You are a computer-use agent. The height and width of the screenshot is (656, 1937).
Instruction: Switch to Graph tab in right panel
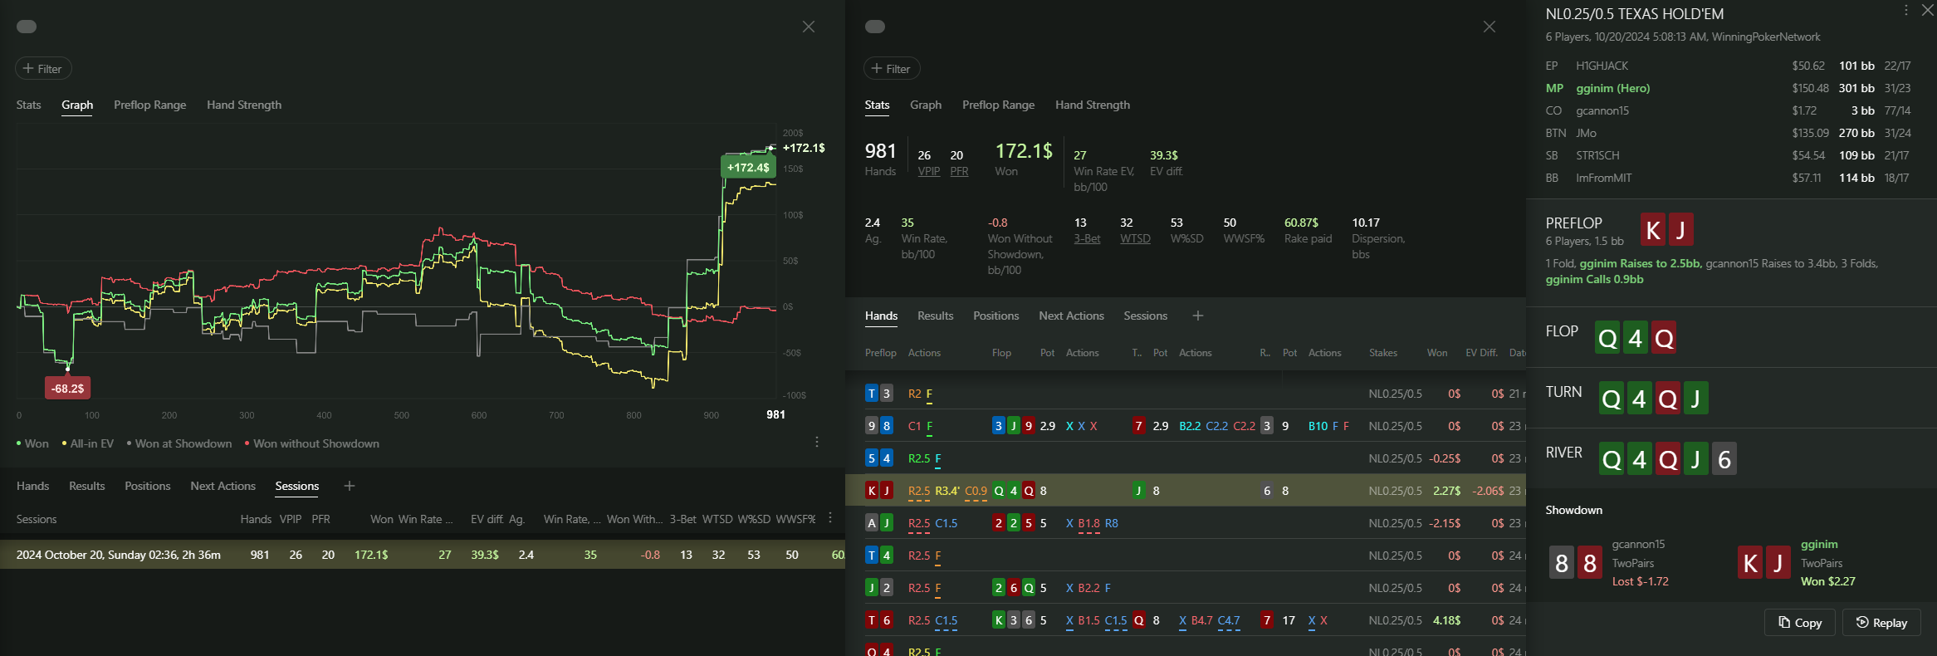[x=926, y=105]
